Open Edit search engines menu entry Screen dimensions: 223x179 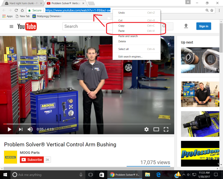tap(137, 57)
